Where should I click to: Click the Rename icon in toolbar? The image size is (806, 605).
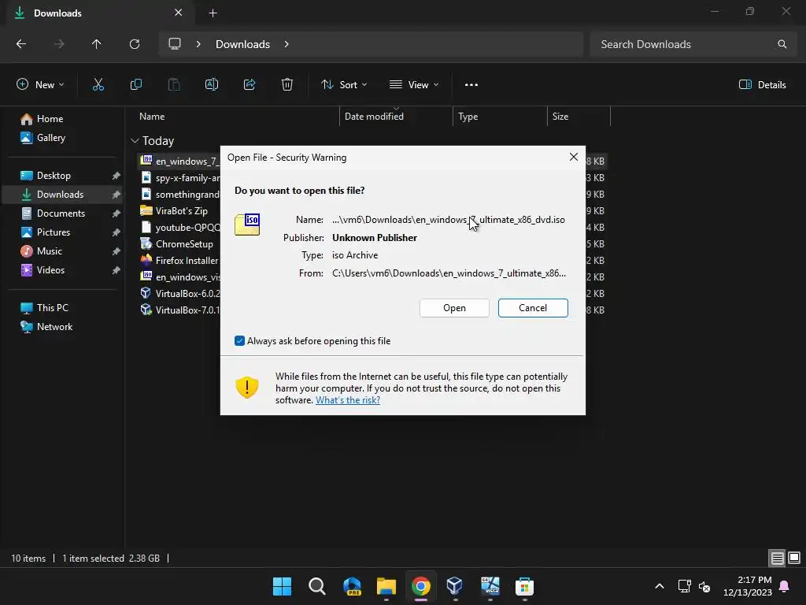pos(212,85)
